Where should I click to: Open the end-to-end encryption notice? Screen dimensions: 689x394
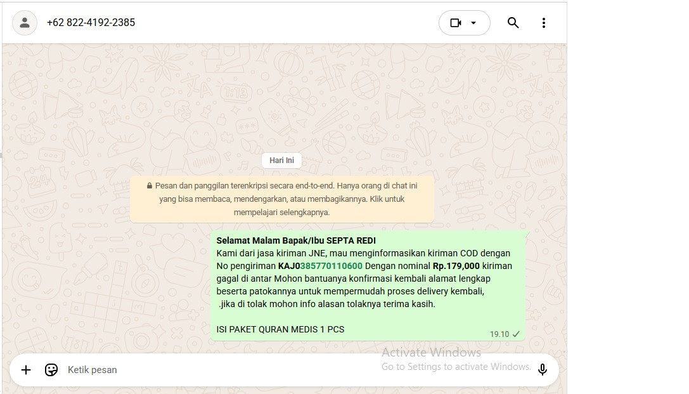(281, 199)
